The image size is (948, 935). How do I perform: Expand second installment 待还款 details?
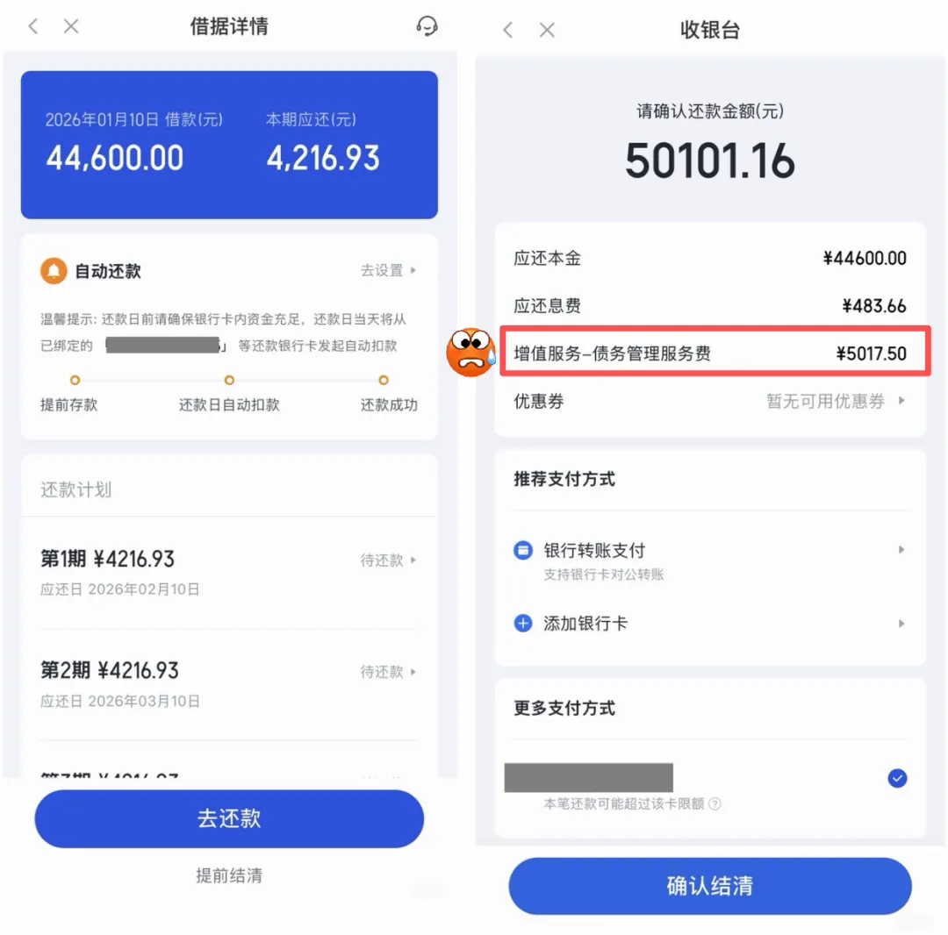pyautogui.click(x=389, y=672)
